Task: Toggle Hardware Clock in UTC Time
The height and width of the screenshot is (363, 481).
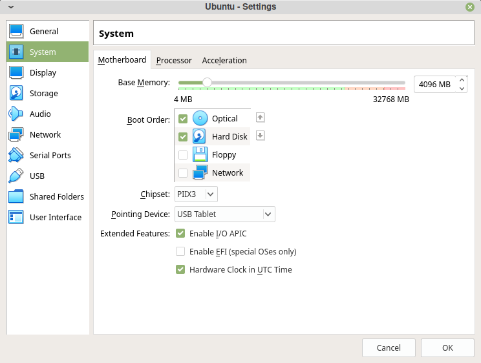Action: tap(180, 269)
